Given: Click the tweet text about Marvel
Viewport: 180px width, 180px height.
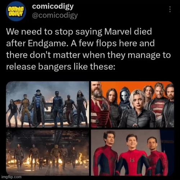Looking at the screenshot, I should click(88, 49).
